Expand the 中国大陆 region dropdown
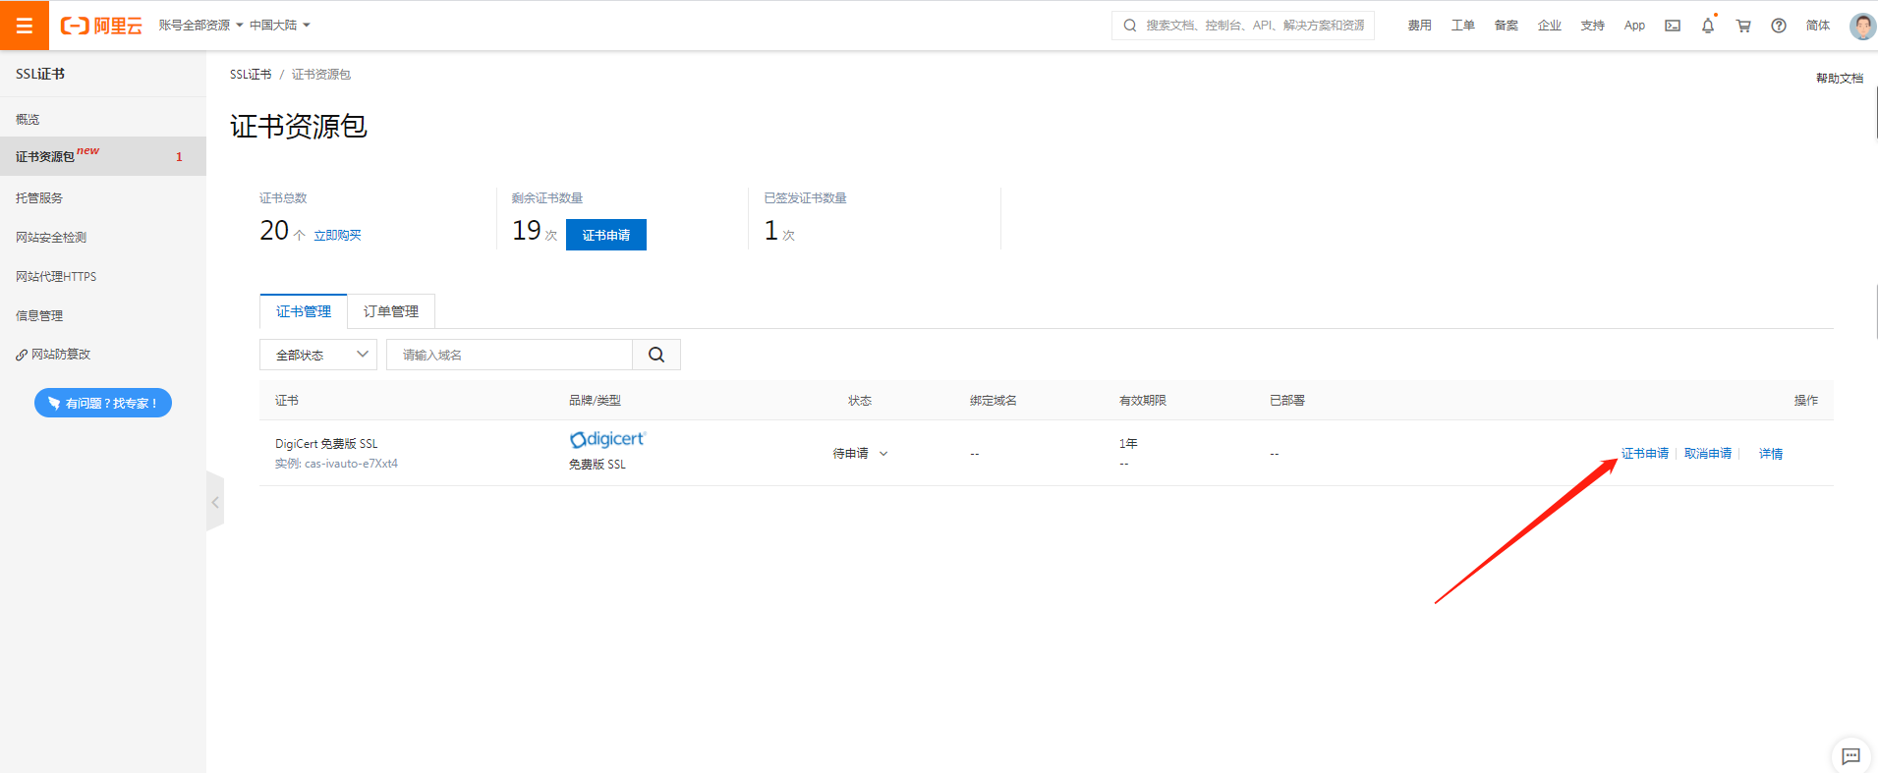 279,26
